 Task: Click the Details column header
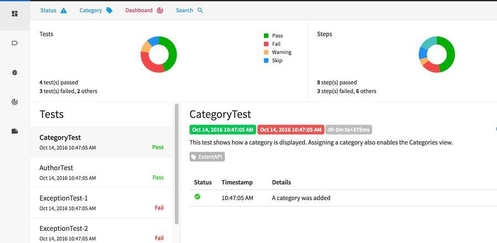282,182
